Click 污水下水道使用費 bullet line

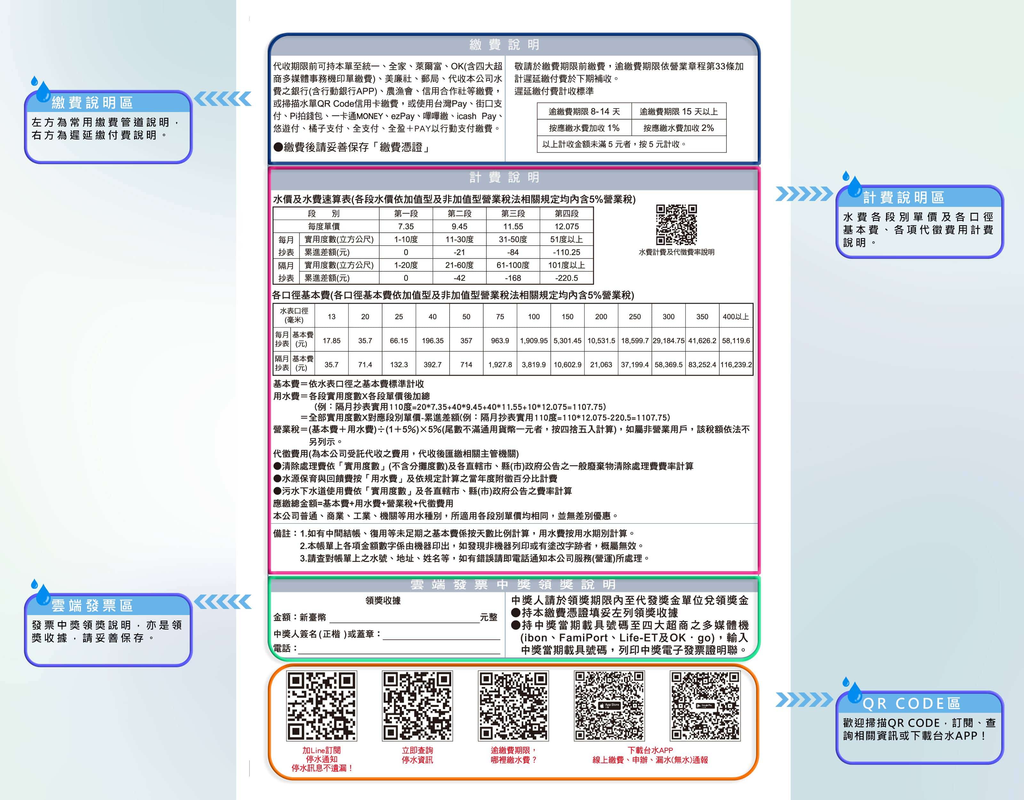click(422, 491)
